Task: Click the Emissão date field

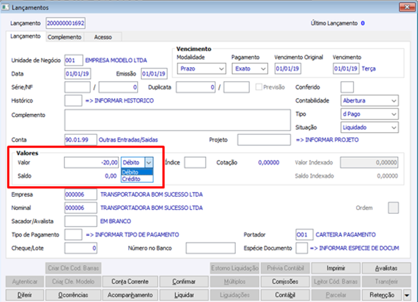Action: click(154, 73)
